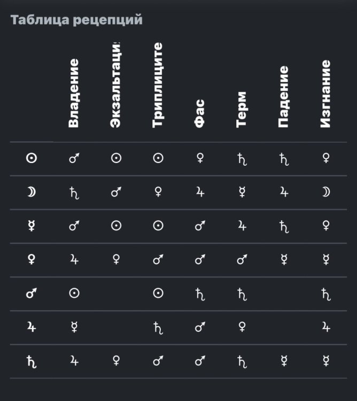Select the Терм column header
This screenshot has width=357, height=401.
pos(242,109)
